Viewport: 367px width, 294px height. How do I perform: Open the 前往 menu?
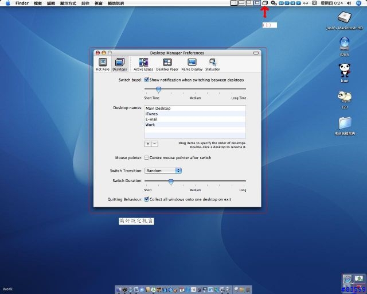tap(85, 3)
